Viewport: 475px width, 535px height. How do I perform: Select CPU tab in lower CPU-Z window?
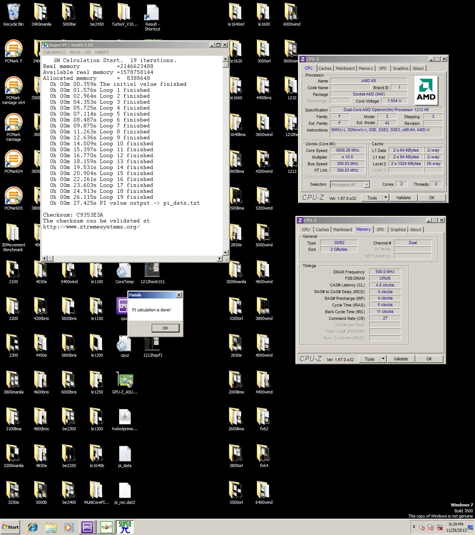(x=306, y=230)
